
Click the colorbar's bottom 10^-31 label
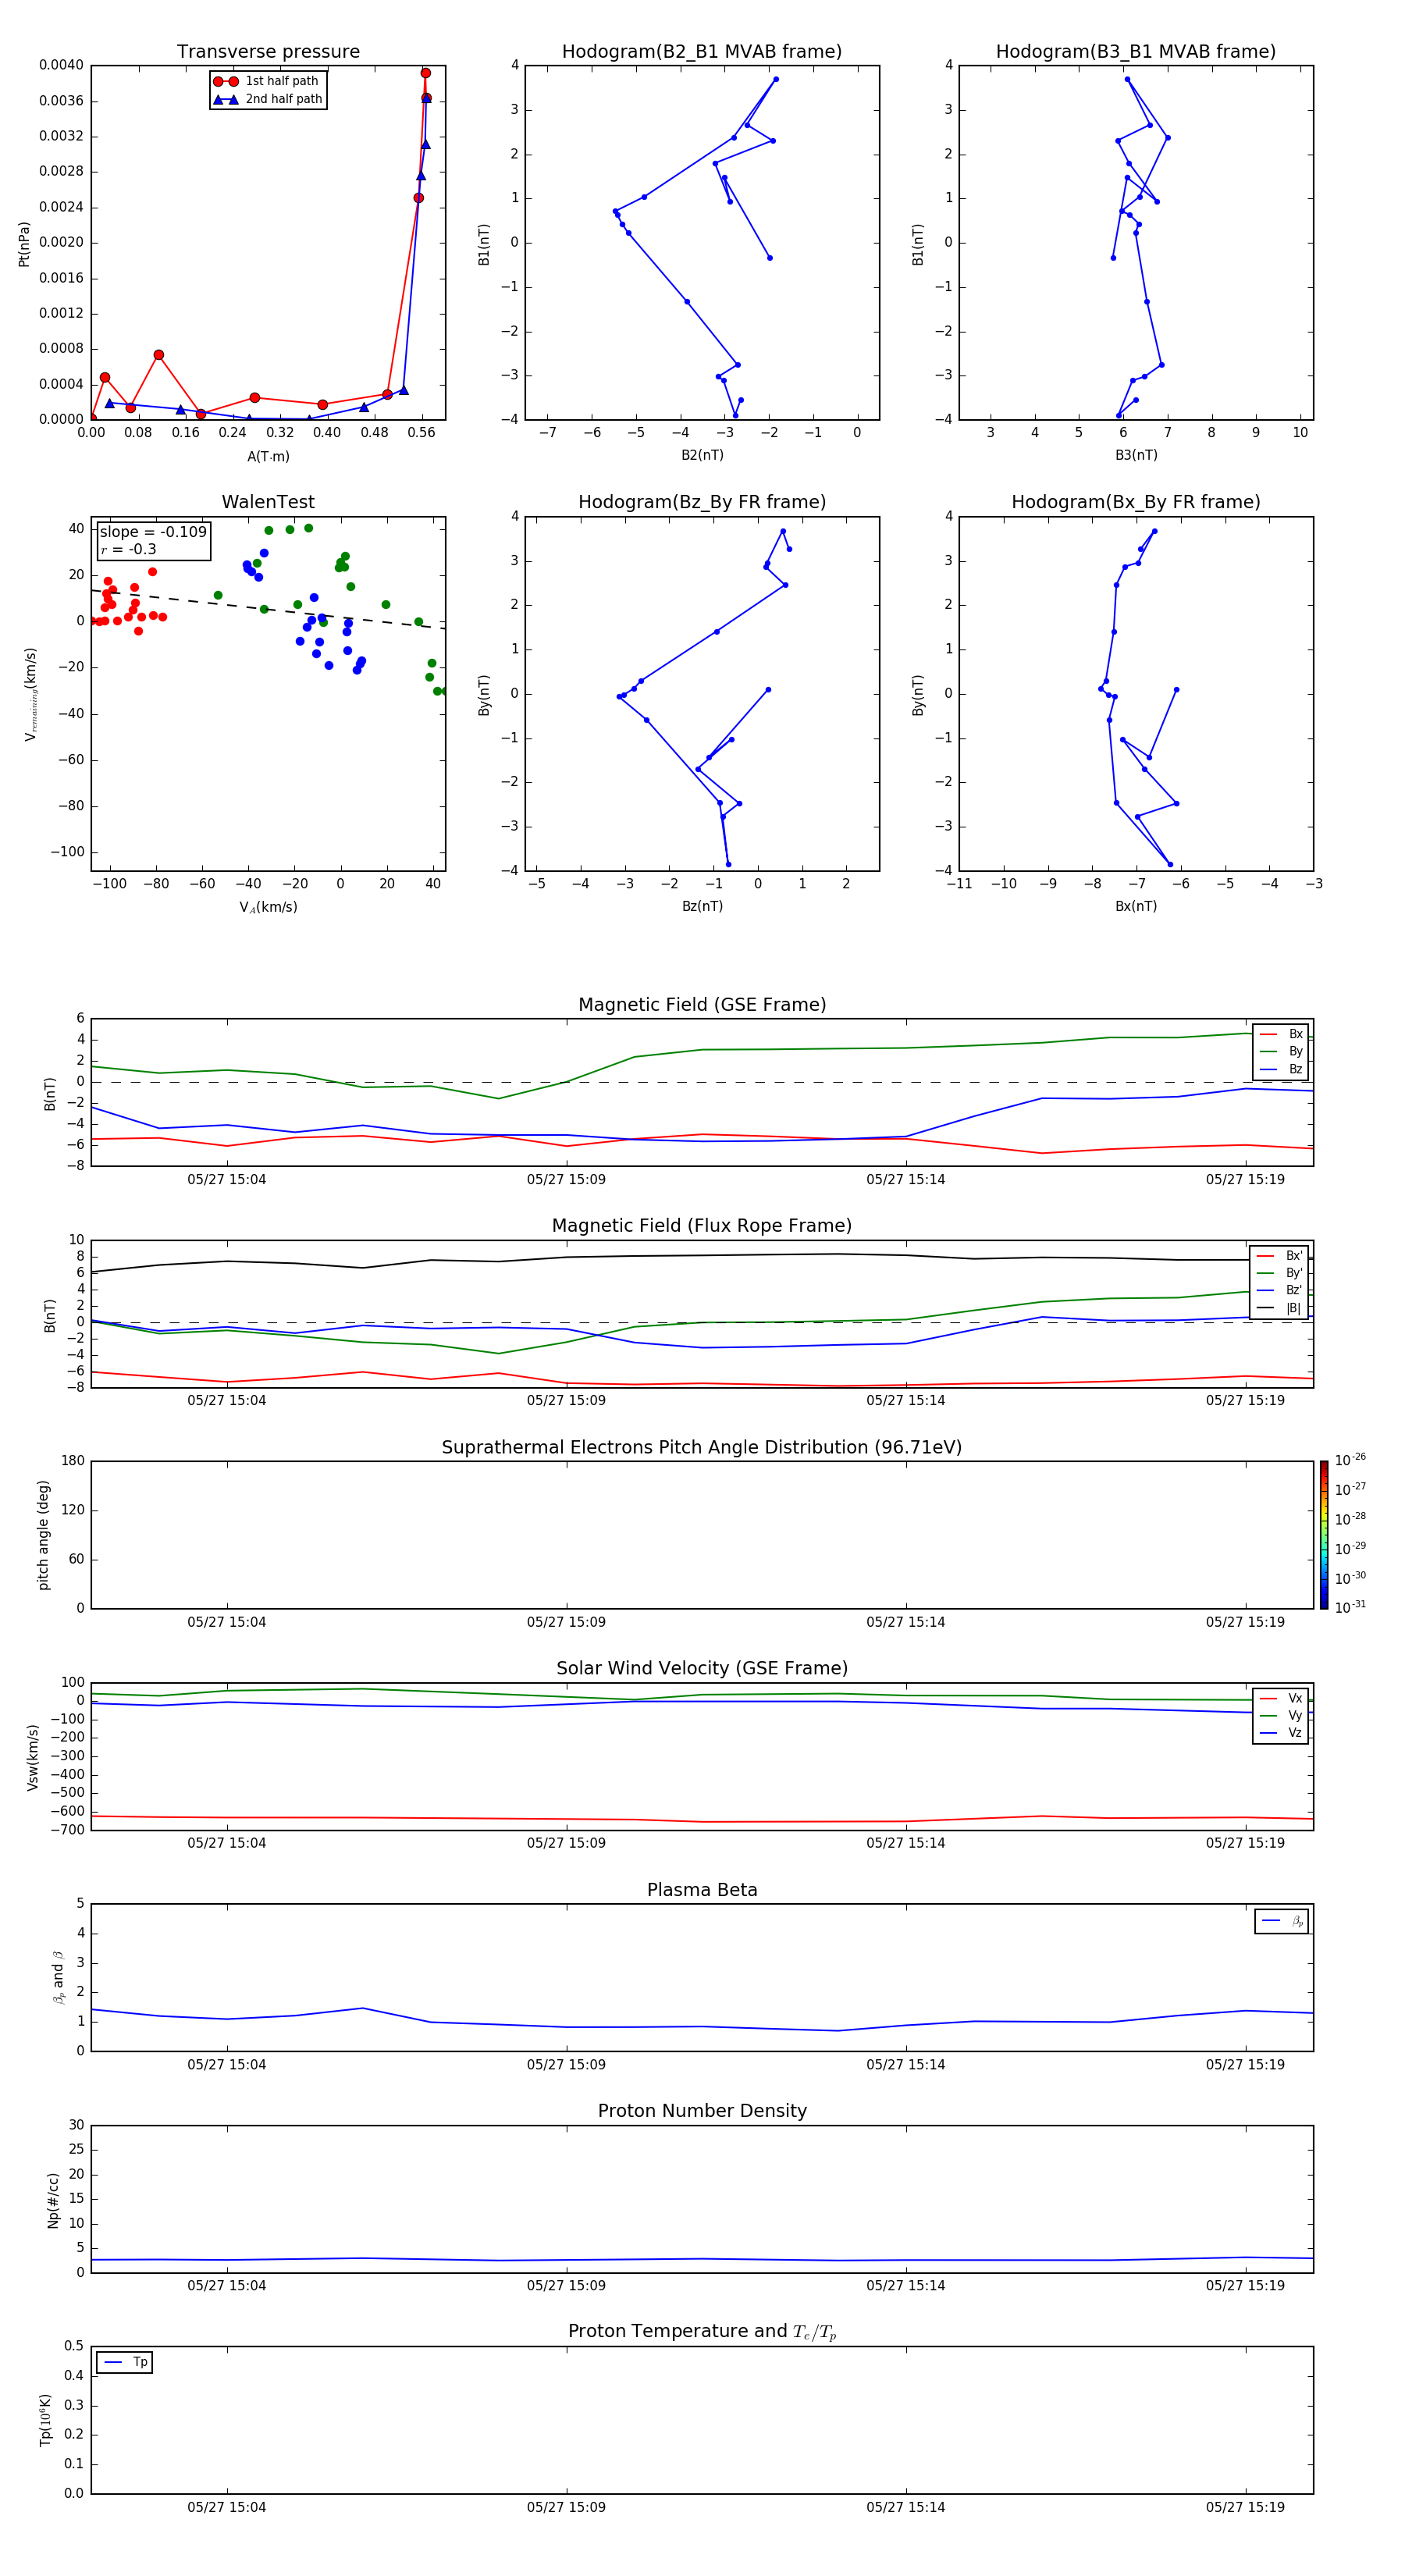pos(1350,1607)
